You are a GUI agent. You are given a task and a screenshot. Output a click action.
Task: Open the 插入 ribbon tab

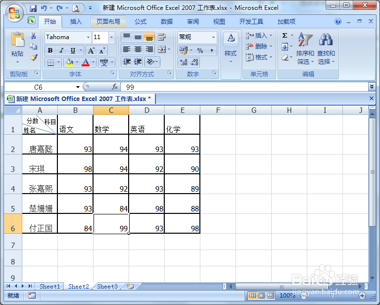76,22
